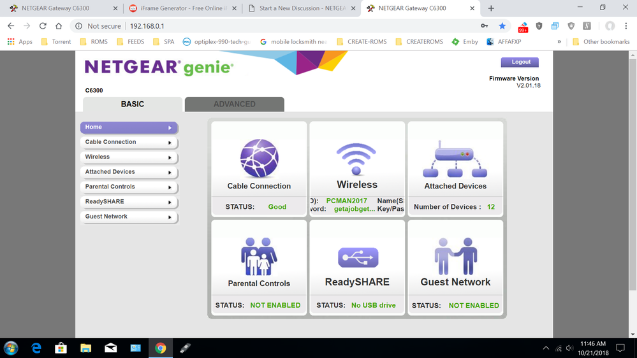Open the Cable Connection globe icon
637x358 pixels.
point(259,159)
